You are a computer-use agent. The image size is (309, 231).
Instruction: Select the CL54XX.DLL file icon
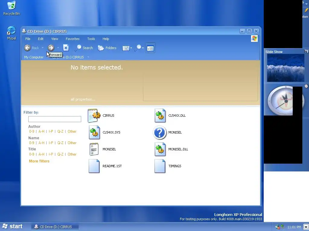pyautogui.click(x=160, y=115)
